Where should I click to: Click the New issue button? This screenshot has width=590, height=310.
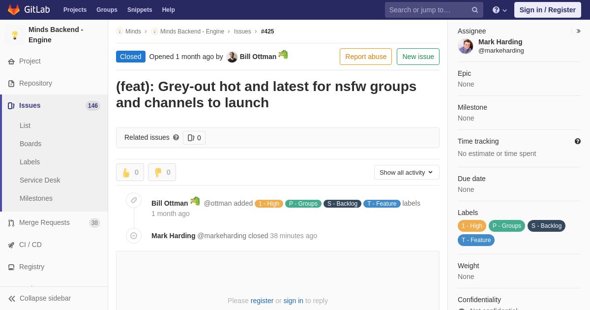[x=418, y=57]
